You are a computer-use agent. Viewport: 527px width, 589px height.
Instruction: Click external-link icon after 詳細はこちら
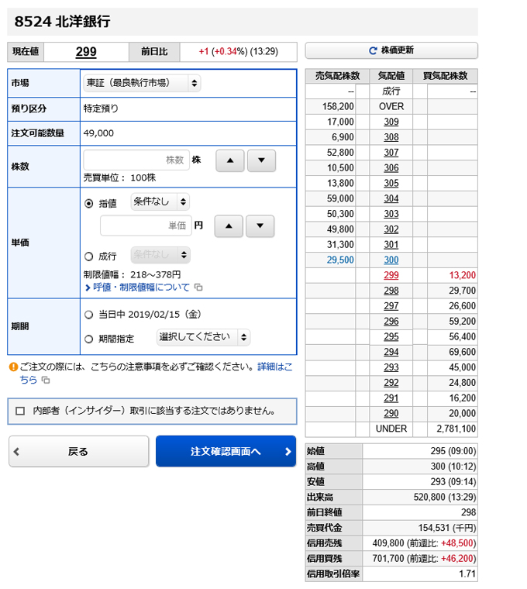[46, 381]
